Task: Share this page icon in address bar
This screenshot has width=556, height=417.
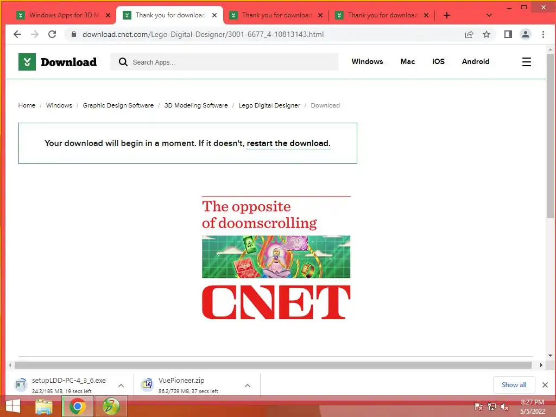Action: [x=469, y=34]
